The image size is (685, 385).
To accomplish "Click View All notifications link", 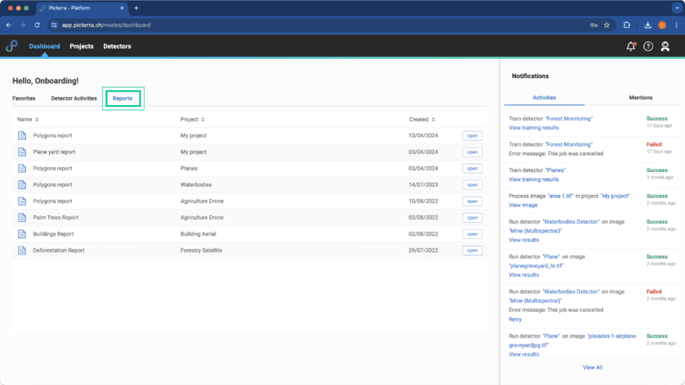I will click(592, 368).
